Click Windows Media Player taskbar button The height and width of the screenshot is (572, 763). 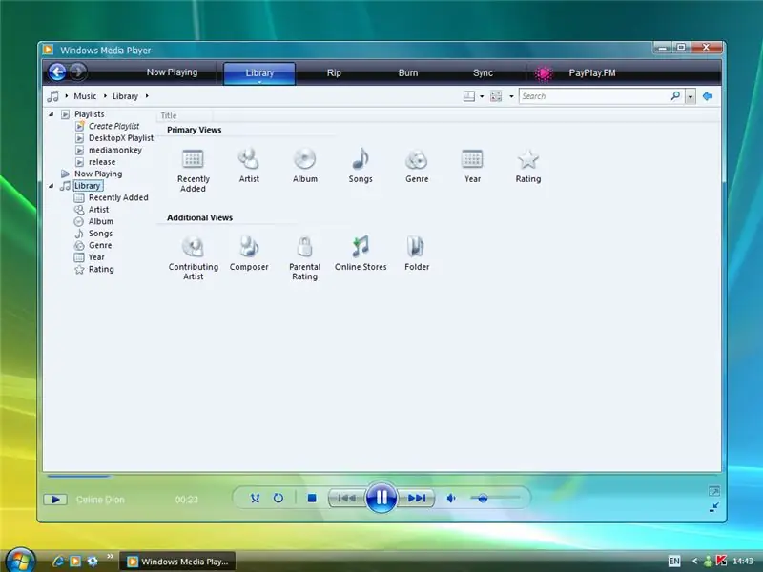178,562
